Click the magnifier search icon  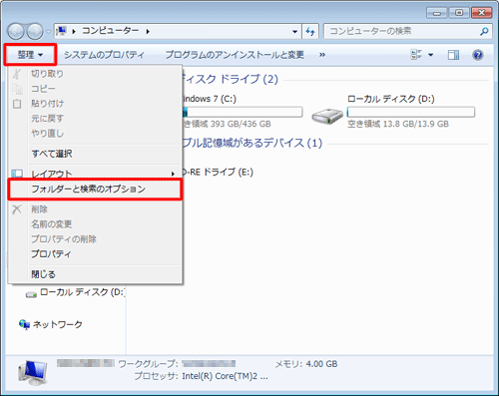point(484,32)
